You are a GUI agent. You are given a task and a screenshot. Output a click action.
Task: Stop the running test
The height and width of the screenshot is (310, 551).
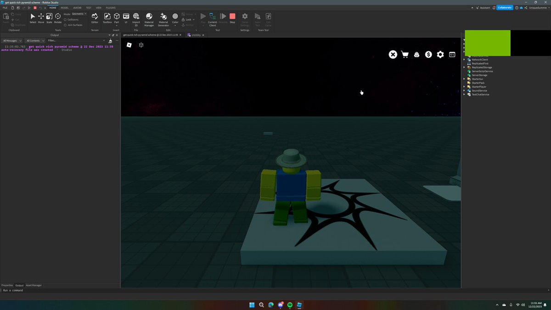pos(232,18)
